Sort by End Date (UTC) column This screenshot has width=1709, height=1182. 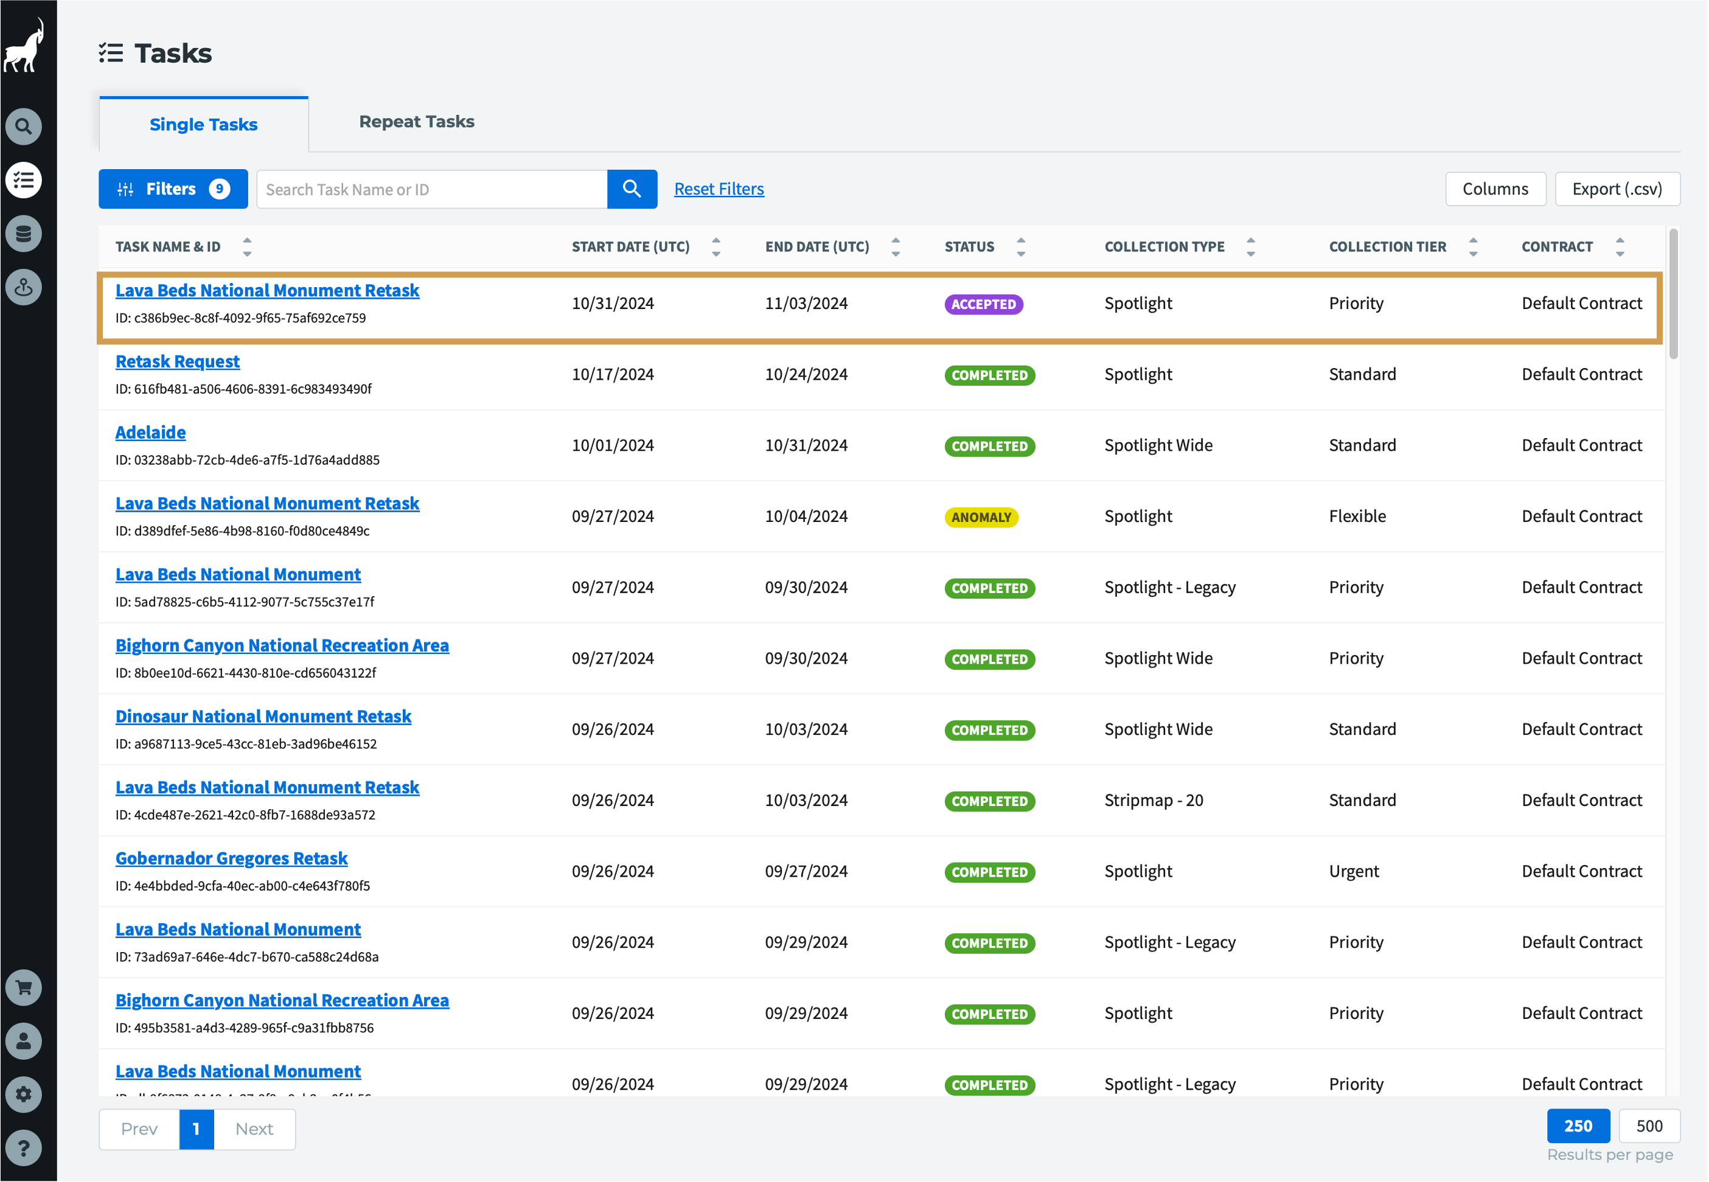896,246
